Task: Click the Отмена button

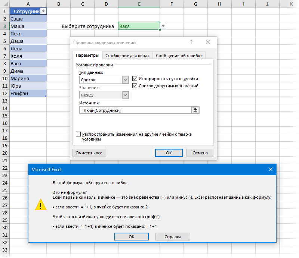Action: click(x=200, y=153)
